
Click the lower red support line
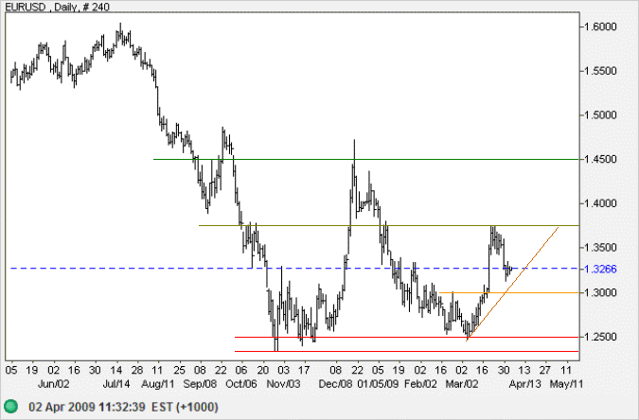click(x=407, y=351)
